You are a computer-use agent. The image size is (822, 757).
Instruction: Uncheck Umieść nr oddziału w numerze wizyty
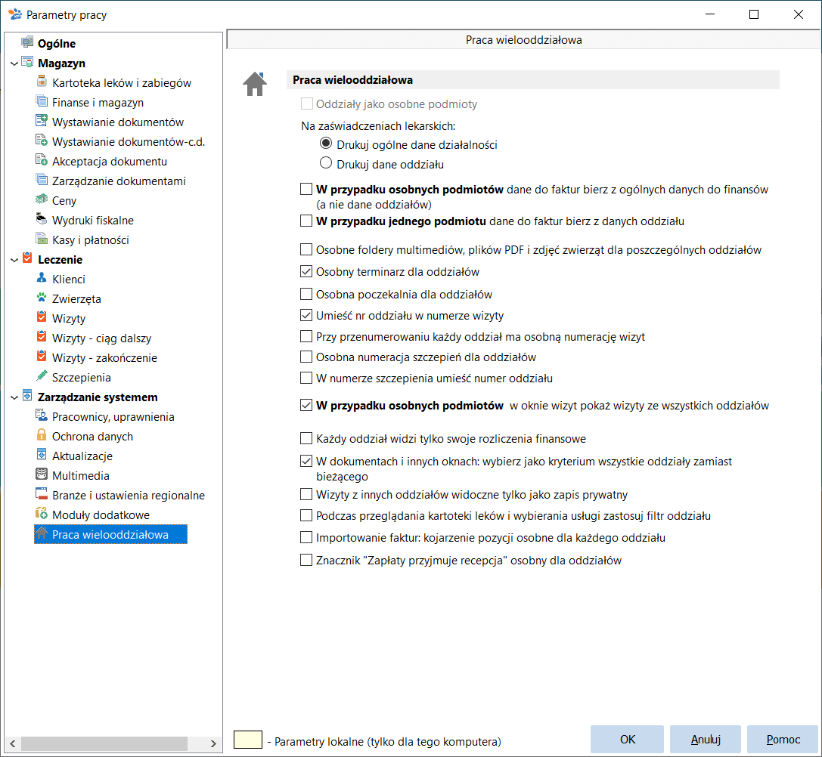(306, 315)
